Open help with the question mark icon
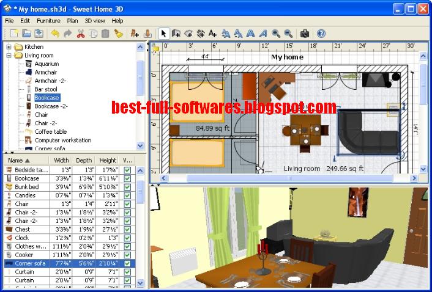This screenshot has height=292, width=432. point(321,34)
